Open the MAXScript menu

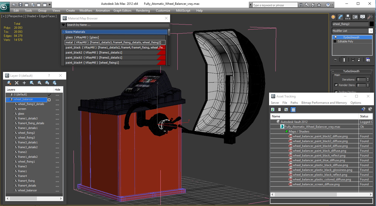click(x=183, y=11)
